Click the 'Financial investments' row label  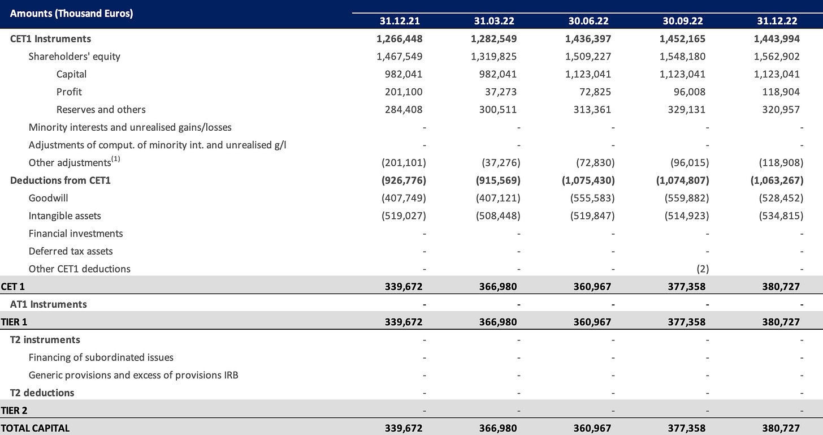[76, 234]
